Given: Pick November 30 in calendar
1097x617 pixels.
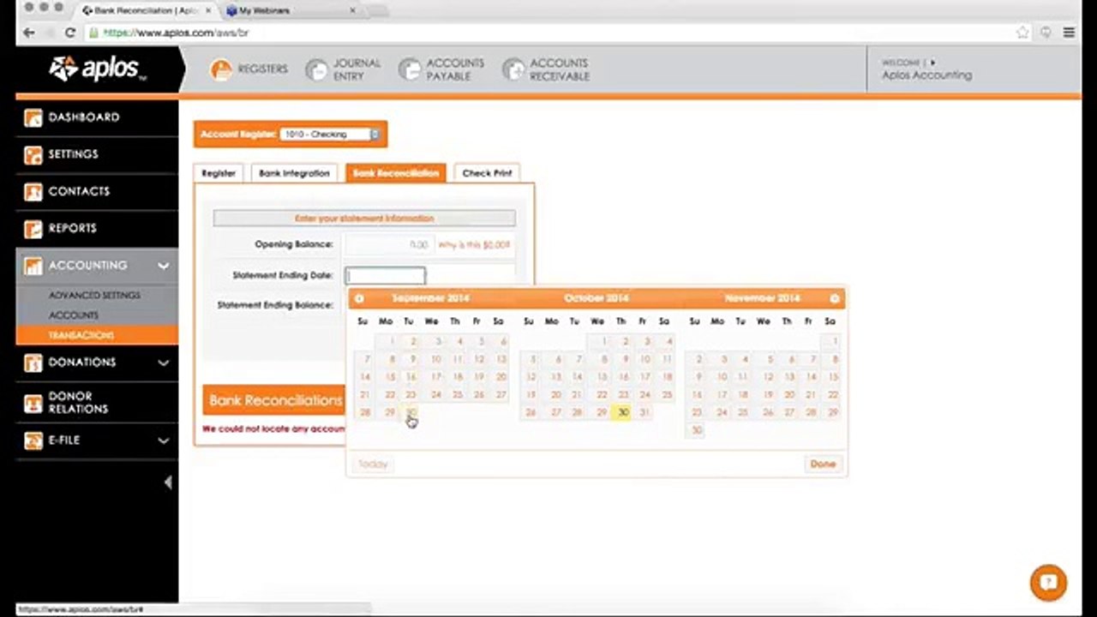Looking at the screenshot, I should pyautogui.click(x=696, y=431).
